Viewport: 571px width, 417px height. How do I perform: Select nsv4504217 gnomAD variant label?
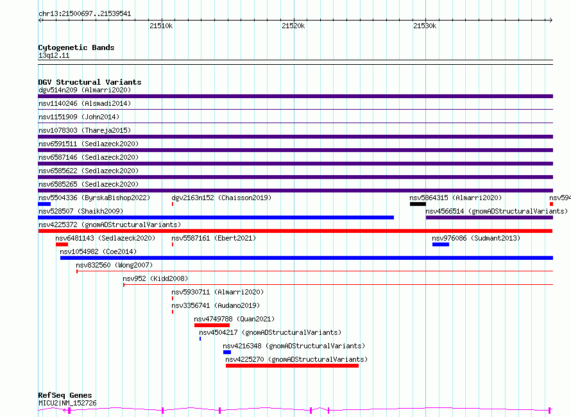pos(270,332)
